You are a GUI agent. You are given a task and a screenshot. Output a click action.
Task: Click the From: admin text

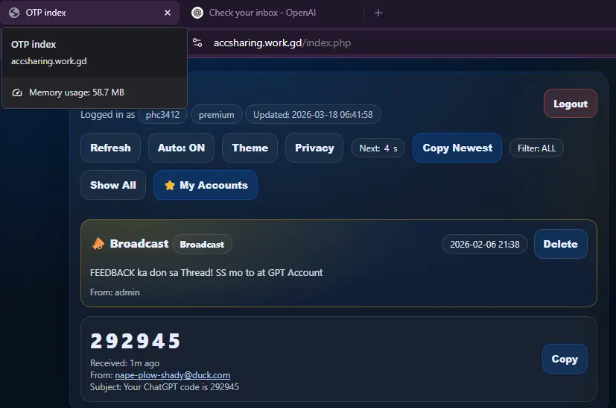pos(115,292)
